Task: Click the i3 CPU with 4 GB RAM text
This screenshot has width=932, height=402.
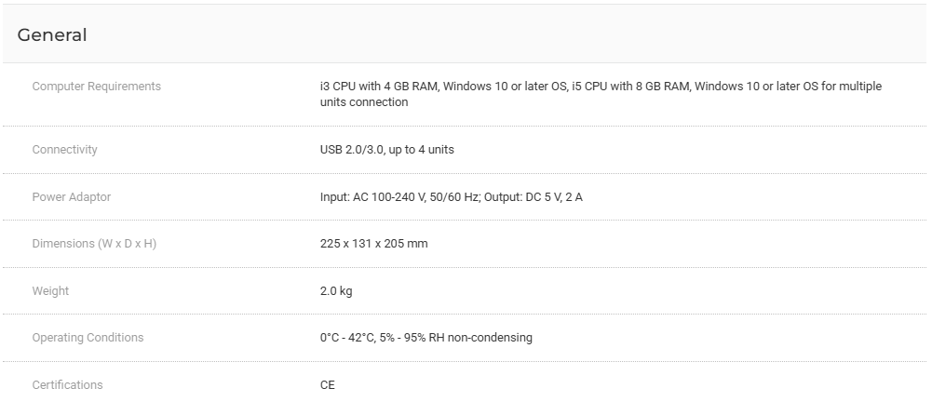Action: [379, 87]
